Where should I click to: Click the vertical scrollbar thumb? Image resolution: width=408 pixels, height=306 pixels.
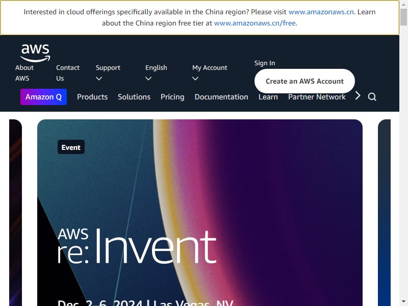[403, 17]
